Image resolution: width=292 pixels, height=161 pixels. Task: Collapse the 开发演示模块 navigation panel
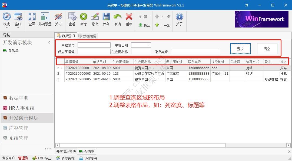(49, 42)
